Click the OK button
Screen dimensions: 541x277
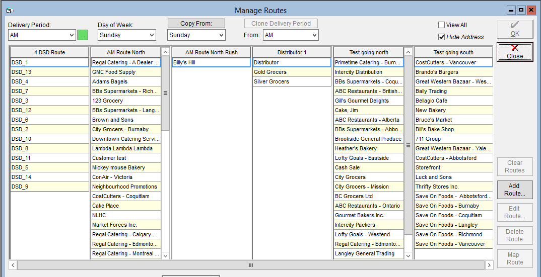515,29
